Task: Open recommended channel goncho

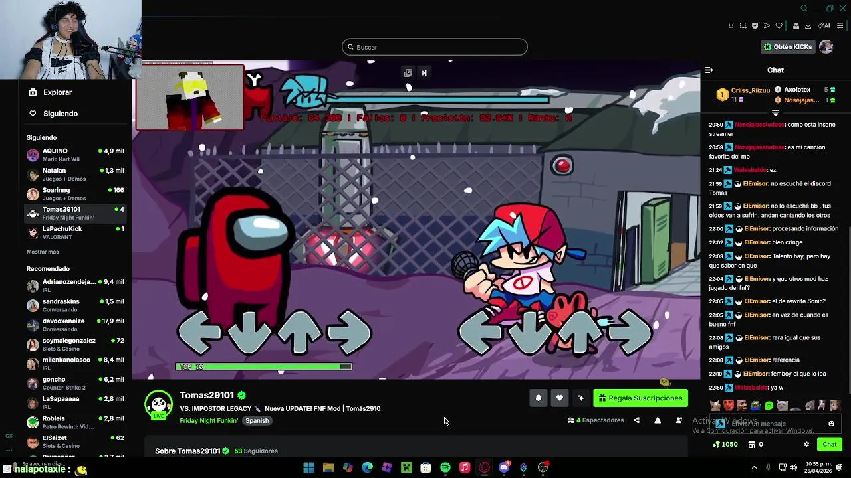Action: (75, 383)
